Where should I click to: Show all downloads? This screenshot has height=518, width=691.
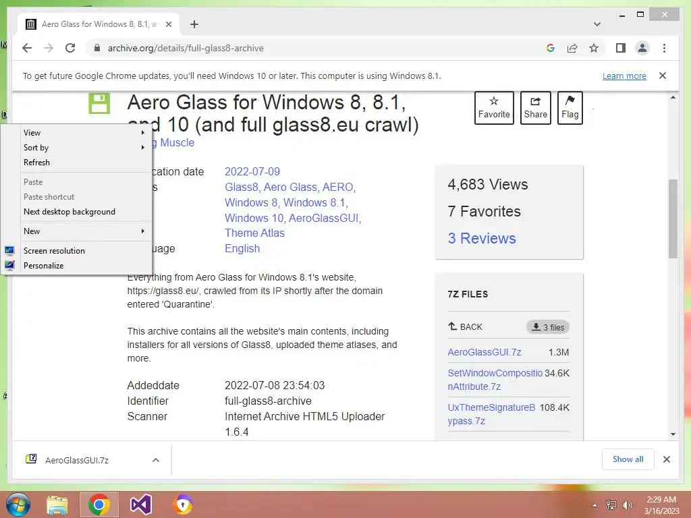pos(628,459)
